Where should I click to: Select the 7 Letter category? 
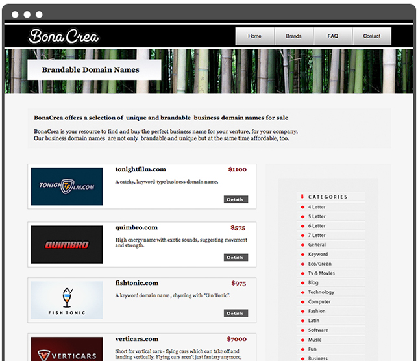click(317, 236)
